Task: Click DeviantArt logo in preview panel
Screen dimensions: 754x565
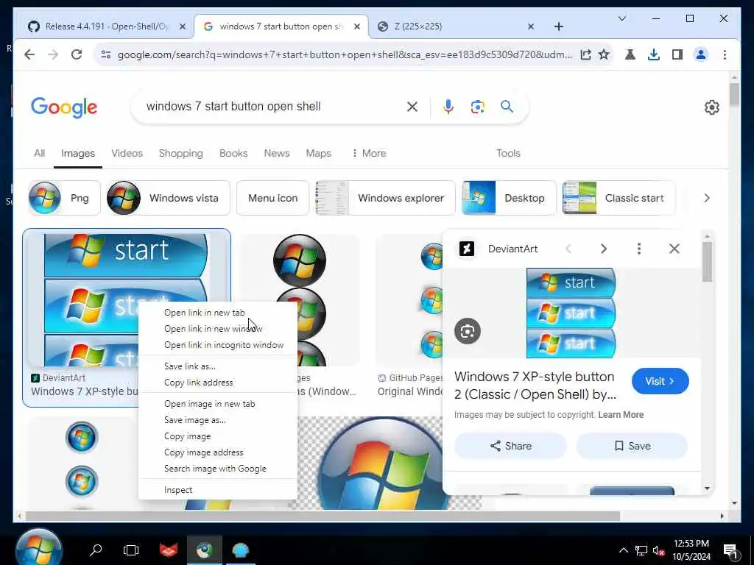Action: click(466, 249)
